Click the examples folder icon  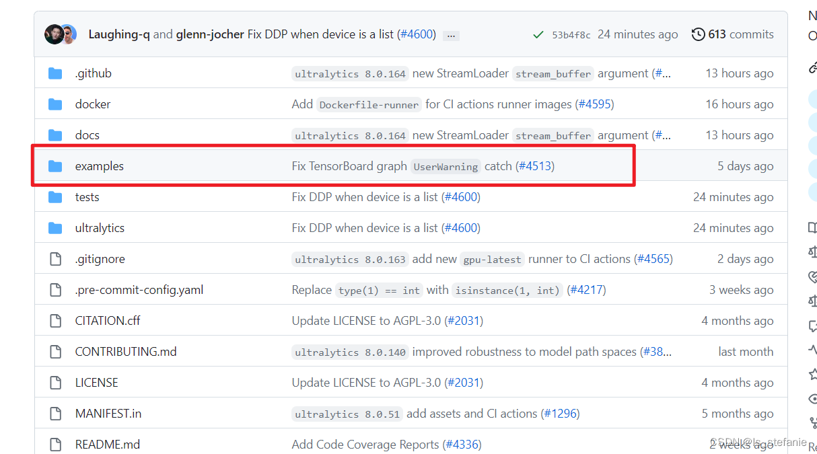coord(55,166)
